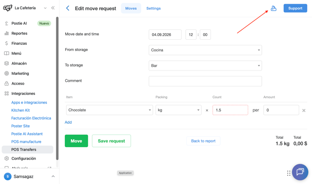This screenshot has width=312, height=184.
Task: Open Marketing in the sidebar
Action: coord(20,73)
